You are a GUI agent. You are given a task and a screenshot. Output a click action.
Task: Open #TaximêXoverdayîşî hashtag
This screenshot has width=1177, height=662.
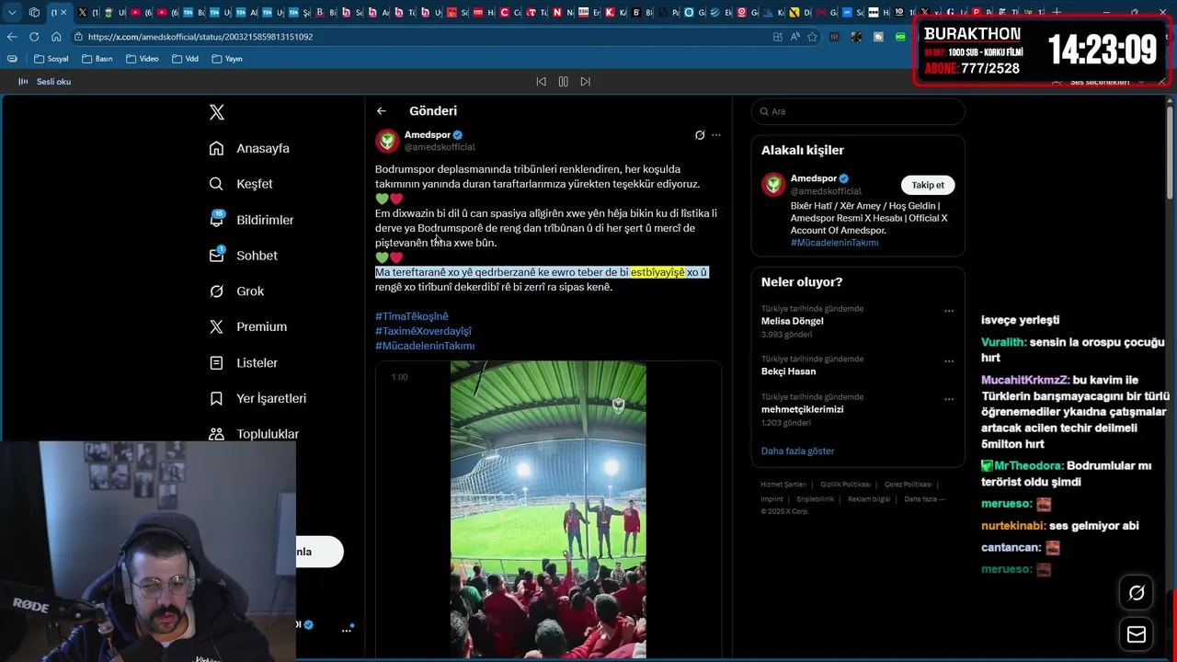(423, 331)
